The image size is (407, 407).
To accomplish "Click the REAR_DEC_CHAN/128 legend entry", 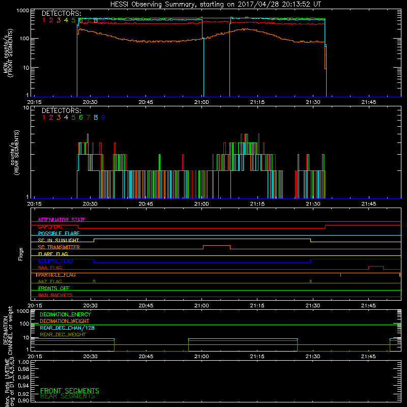I will click(x=67, y=328).
